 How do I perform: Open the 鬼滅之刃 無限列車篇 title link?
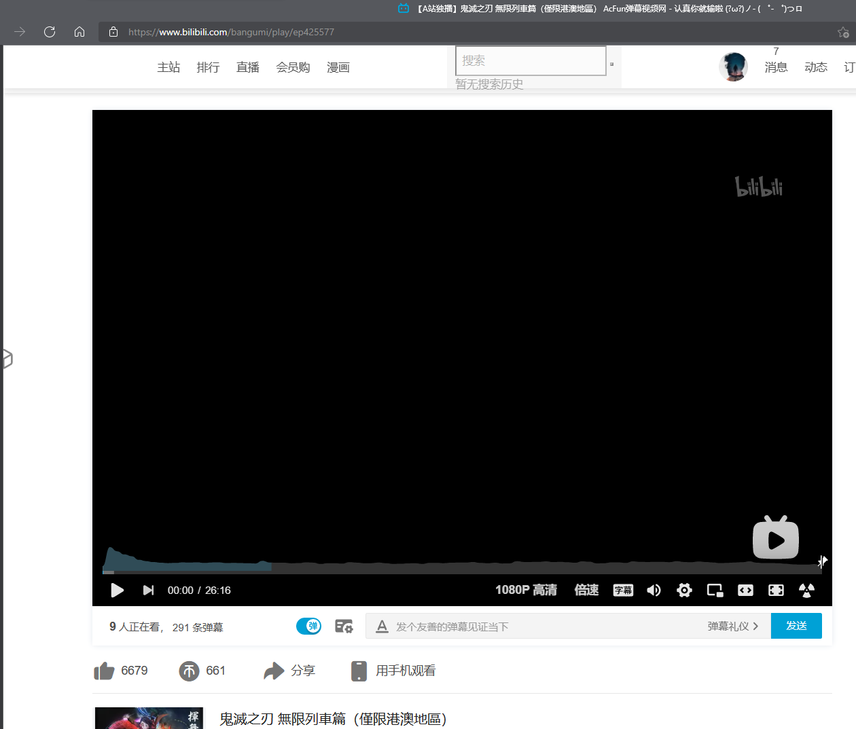point(333,719)
